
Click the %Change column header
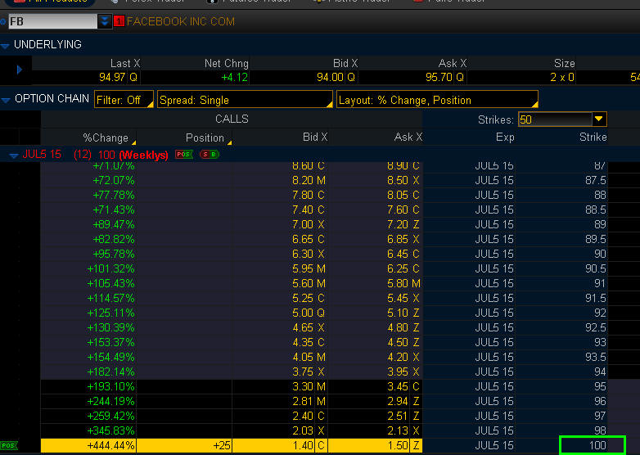(x=105, y=137)
